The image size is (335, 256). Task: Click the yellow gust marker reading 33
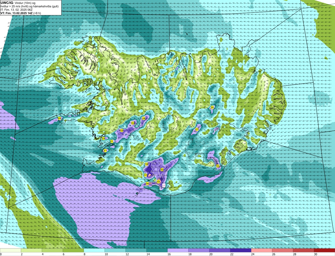(121, 130)
